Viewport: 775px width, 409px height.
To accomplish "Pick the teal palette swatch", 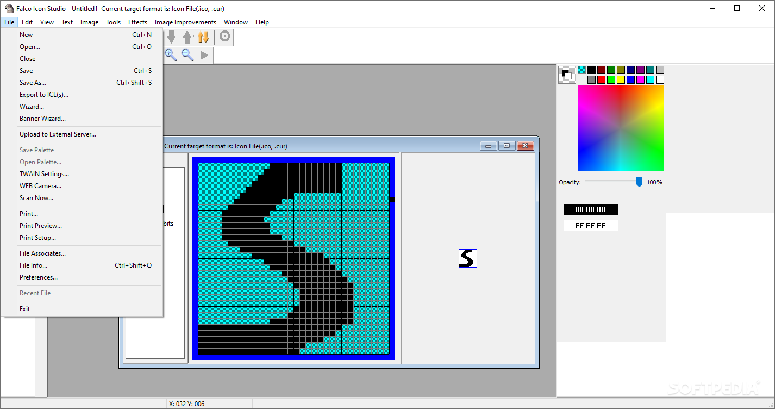I will point(650,70).
